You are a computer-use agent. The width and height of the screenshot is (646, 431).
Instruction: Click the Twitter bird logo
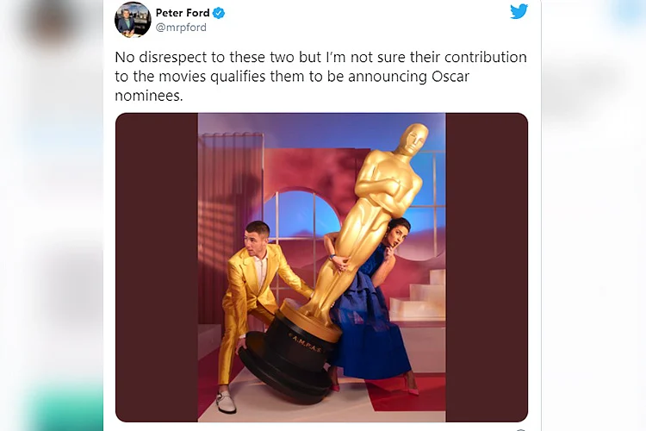point(519,11)
